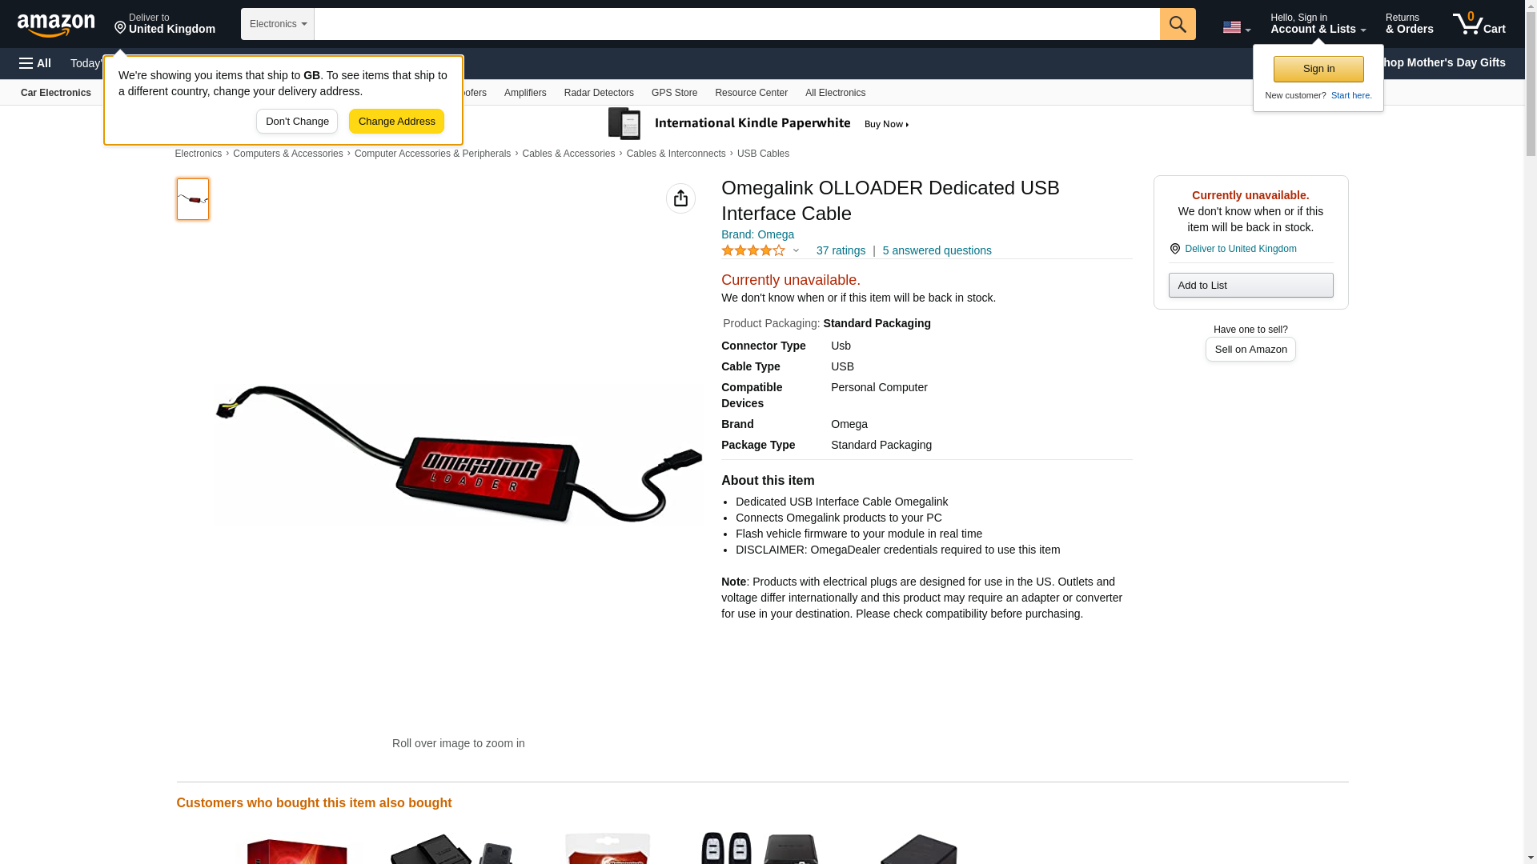Click the share icon on product image

680,198
